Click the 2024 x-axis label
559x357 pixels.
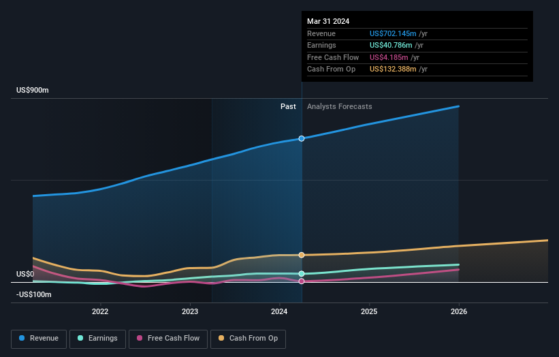click(x=279, y=311)
